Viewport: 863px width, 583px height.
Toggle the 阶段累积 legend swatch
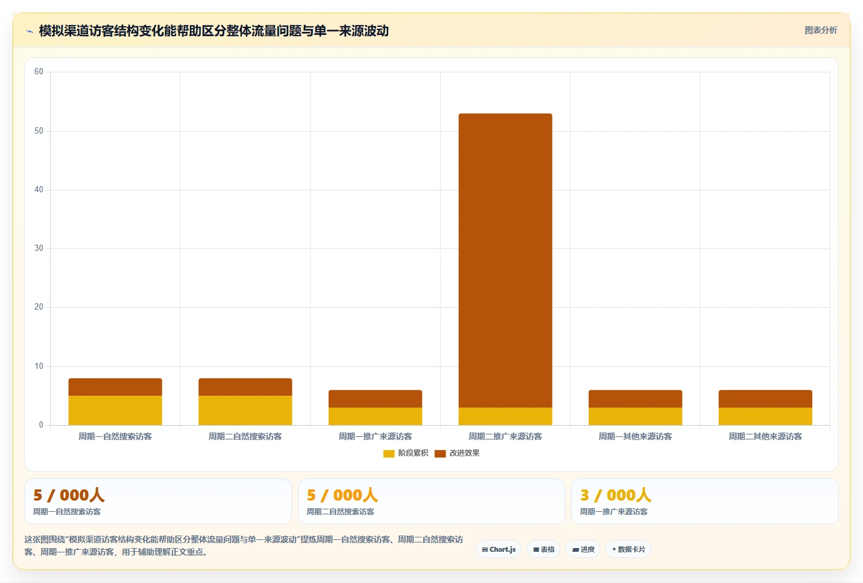pos(389,453)
